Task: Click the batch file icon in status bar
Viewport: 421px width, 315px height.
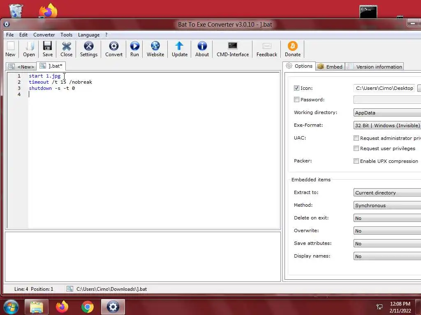Action: [70, 289]
